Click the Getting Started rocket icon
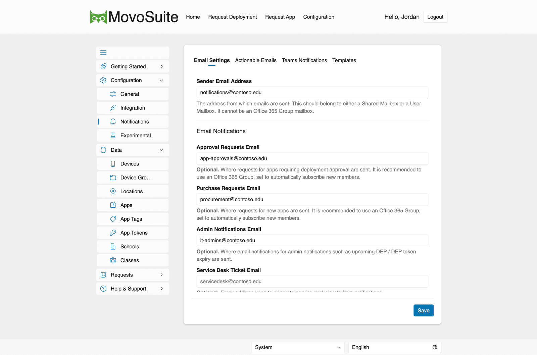Image resolution: width=537 pixels, height=355 pixels. pyautogui.click(x=103, y=66)
